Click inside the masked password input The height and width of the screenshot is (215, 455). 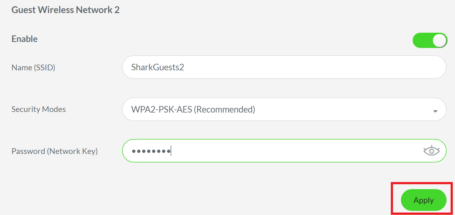click(246, 150)
